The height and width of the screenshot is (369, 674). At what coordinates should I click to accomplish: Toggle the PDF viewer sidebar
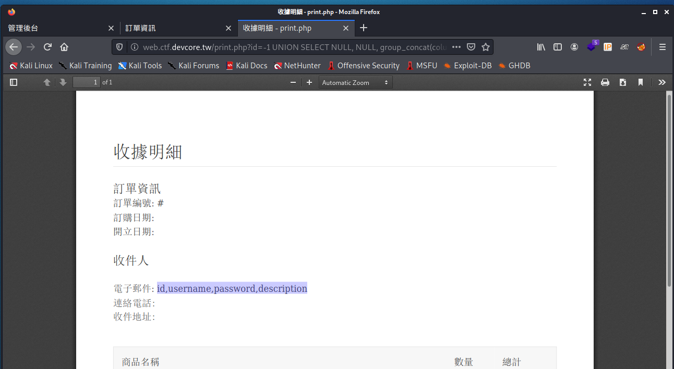(14, 82)
